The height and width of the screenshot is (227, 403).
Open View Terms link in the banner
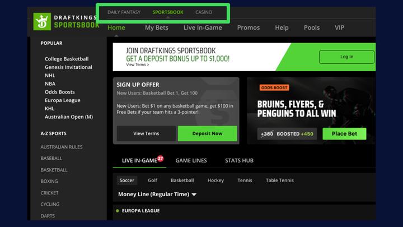[x=138, y=64]
